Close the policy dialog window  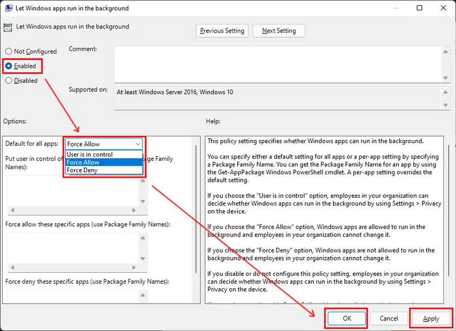(x=443, y=8)
